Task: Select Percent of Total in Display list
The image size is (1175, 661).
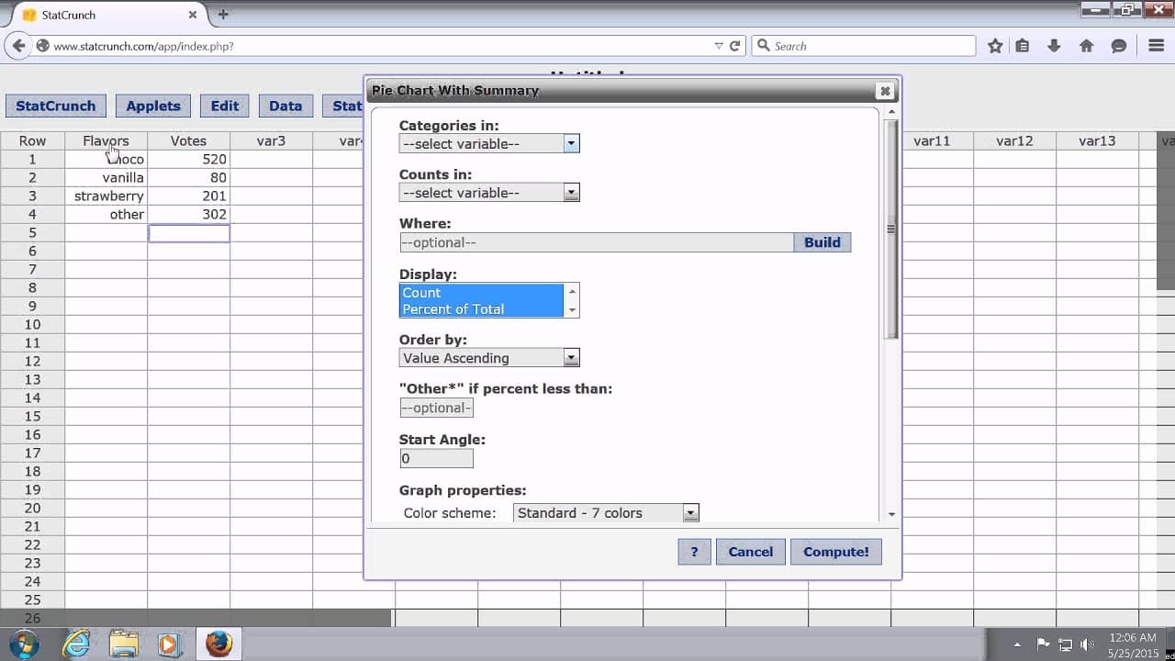Action: (x=481, y=309)
